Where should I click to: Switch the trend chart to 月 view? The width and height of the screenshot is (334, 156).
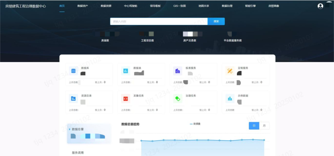tap(264, 126)
